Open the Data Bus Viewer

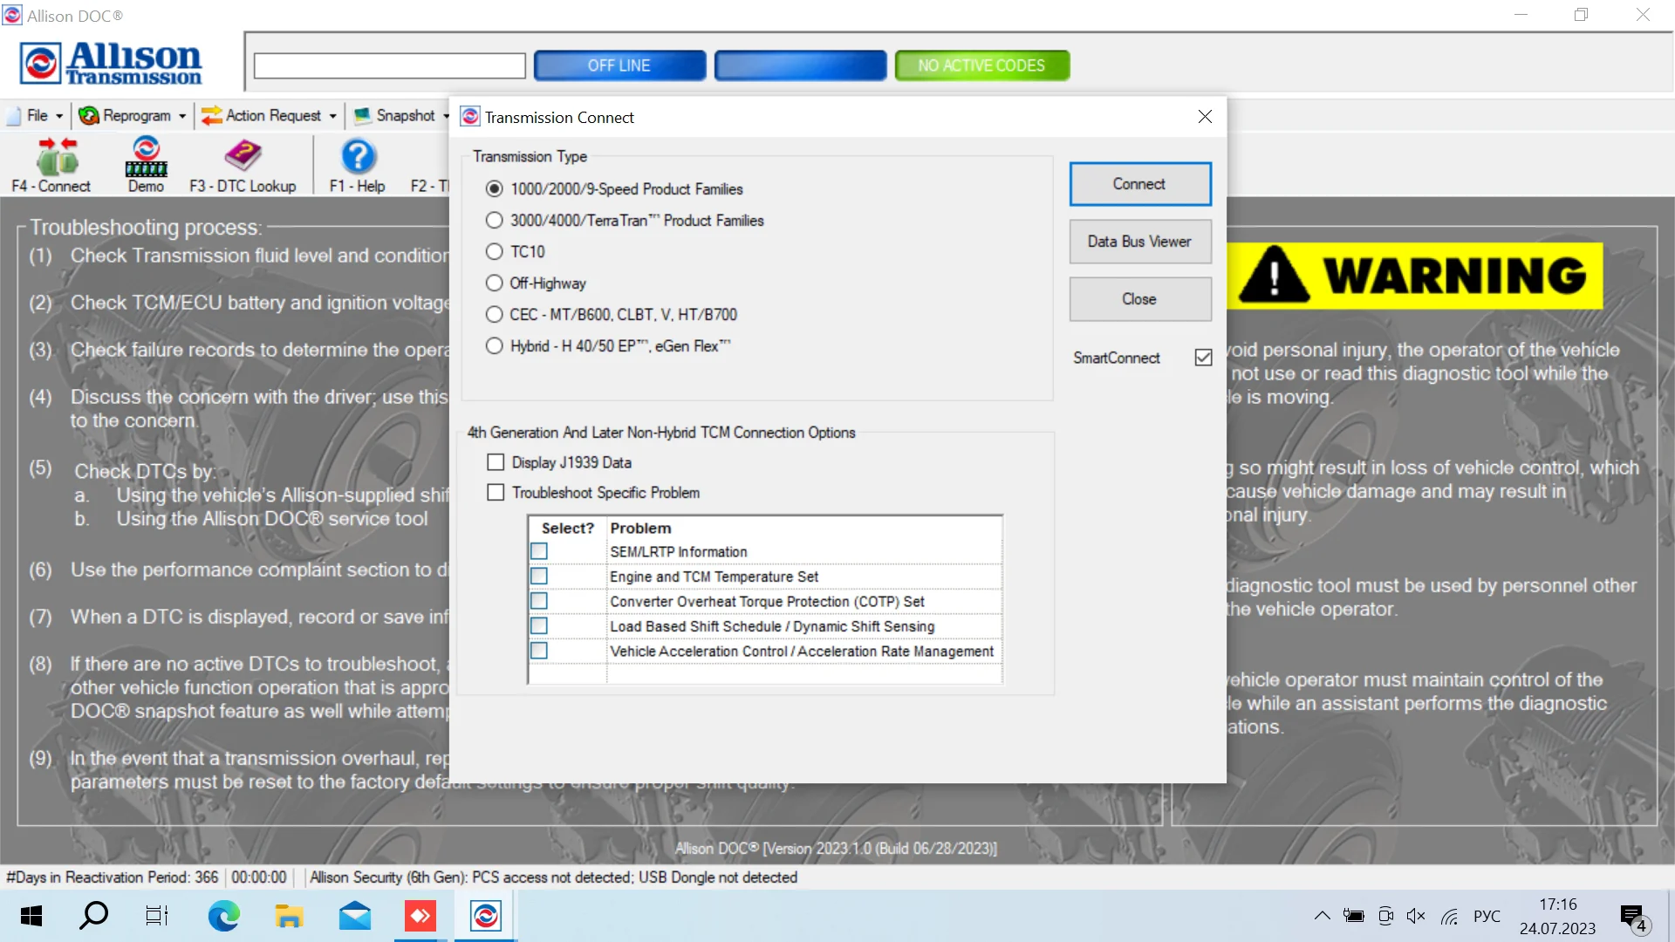1140,242
